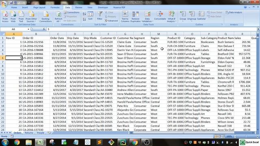Switch to the Home ribbon tab
The image size is (260, 146).
pos(14,7)
